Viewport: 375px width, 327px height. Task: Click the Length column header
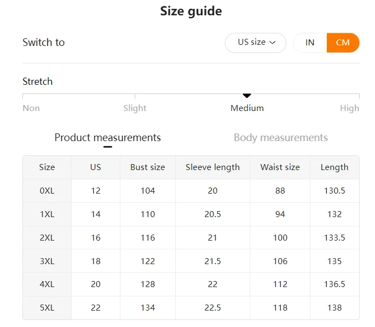pyautogui.click(x=334, y=167)
